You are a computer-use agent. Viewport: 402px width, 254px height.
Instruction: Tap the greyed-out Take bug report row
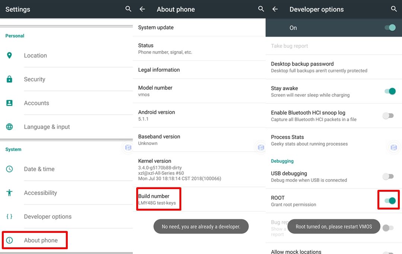(334, 46)
